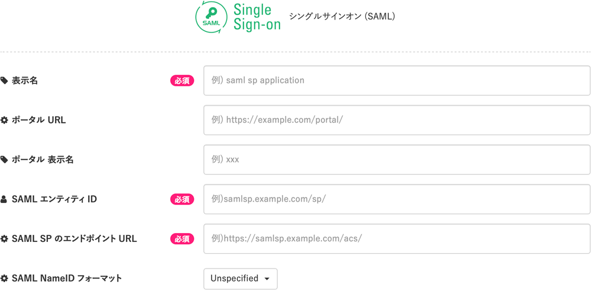Focus the SAML SP endpoint URL input field

coord(397,239)
